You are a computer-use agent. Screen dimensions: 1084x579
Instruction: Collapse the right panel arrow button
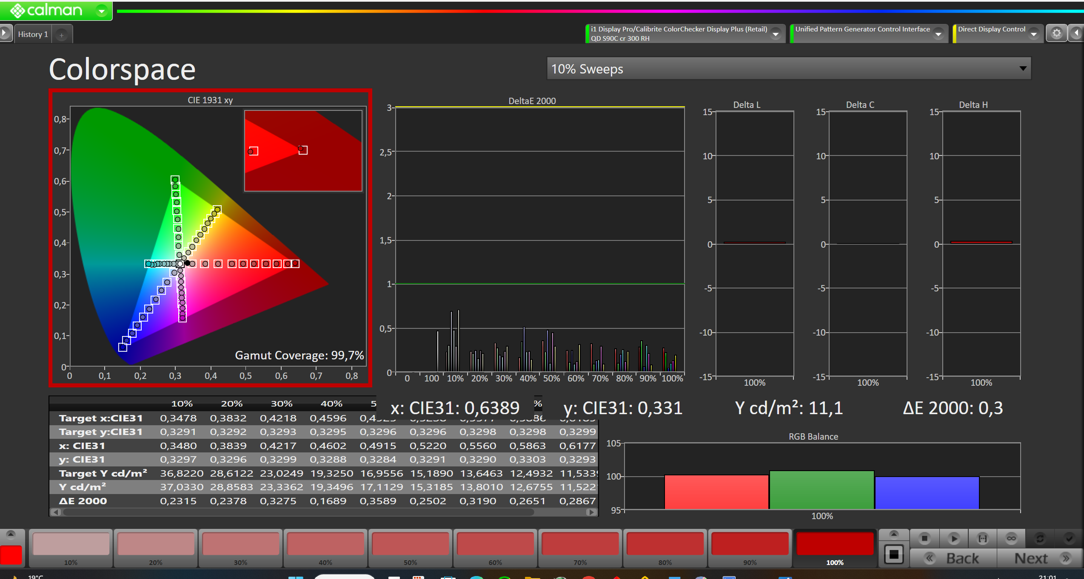click(x=1076, y=34)
